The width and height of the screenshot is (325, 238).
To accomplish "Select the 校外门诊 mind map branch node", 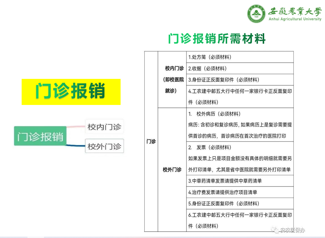I will pyautogui.click(x=104, y=146).
